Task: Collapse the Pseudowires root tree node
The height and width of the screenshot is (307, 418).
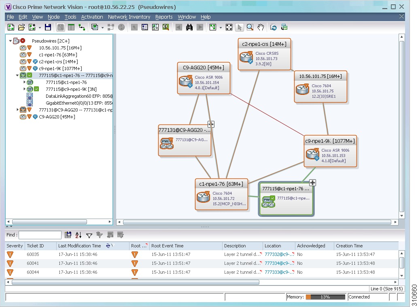Action: coord(11,41)
